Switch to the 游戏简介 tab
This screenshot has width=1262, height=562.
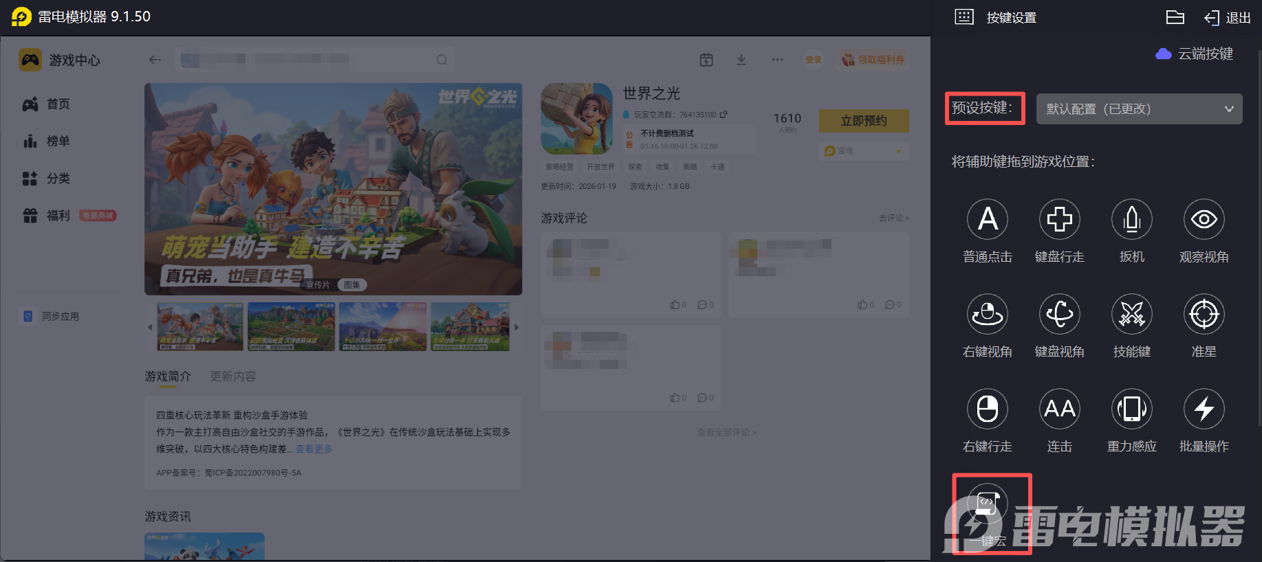pos(168,376)
